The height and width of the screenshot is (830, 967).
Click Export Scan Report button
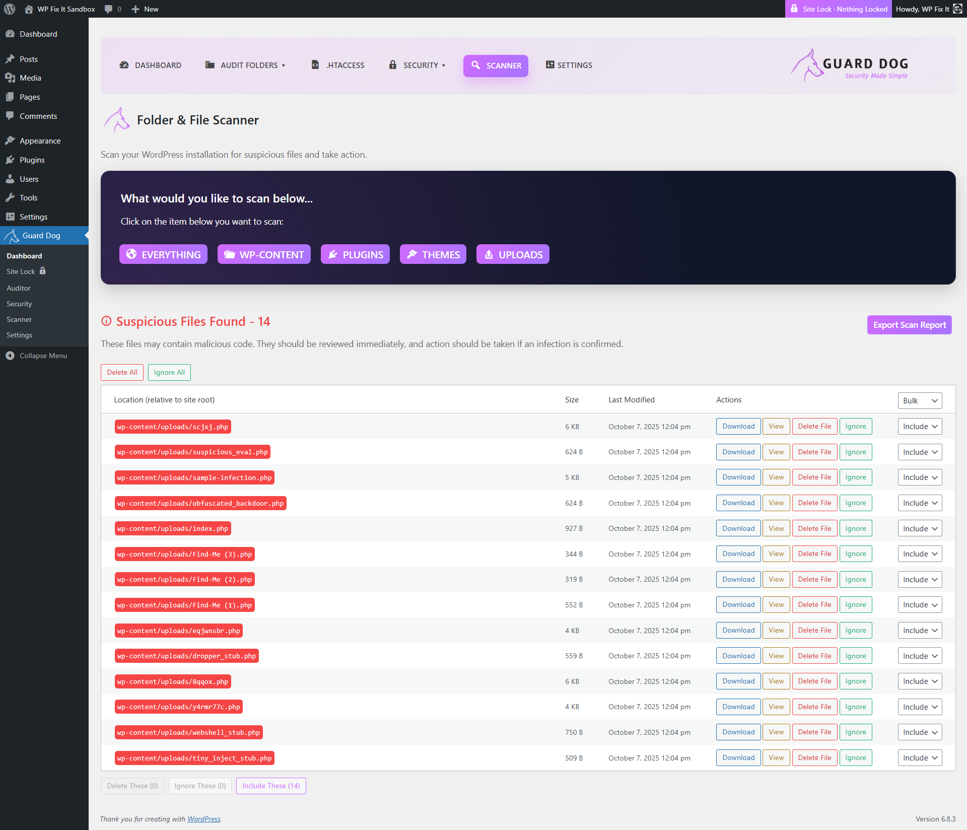click(909, 325)
